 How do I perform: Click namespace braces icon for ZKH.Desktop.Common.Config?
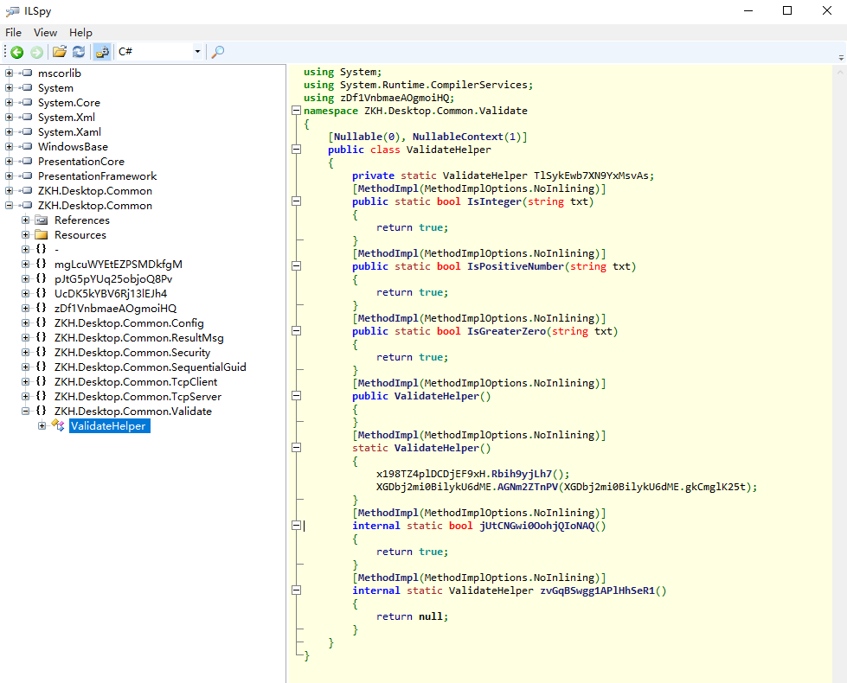[41, 322]
